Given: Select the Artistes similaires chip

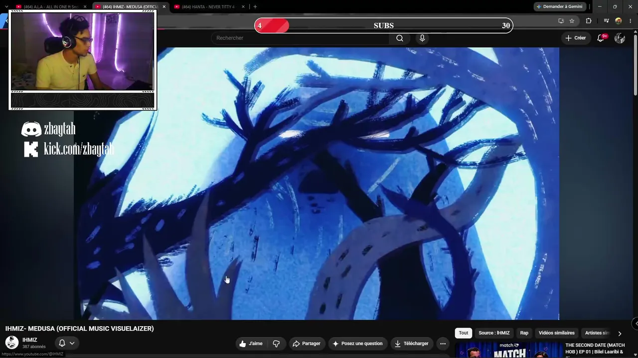Looking at the screenshot, I should coord(597,333).
